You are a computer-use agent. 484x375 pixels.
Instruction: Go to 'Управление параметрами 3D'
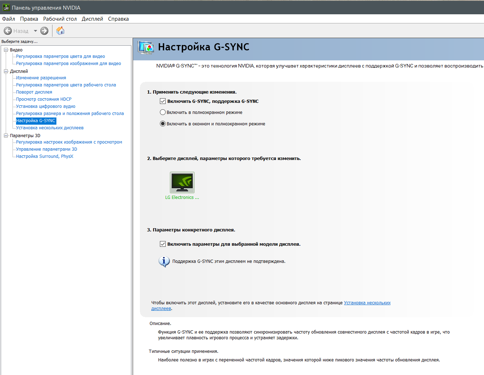[46, 149]
